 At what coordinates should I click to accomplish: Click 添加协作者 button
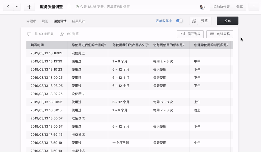point(221,7)
